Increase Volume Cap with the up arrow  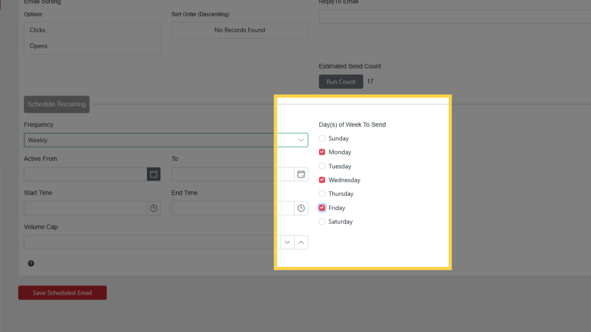[x=301, y=242]
